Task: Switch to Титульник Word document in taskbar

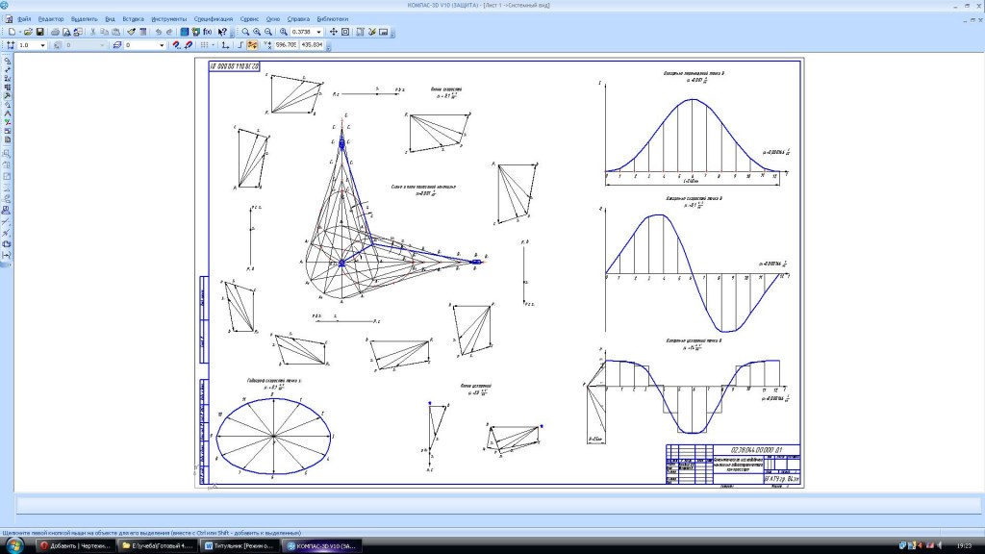Action: 240,546
